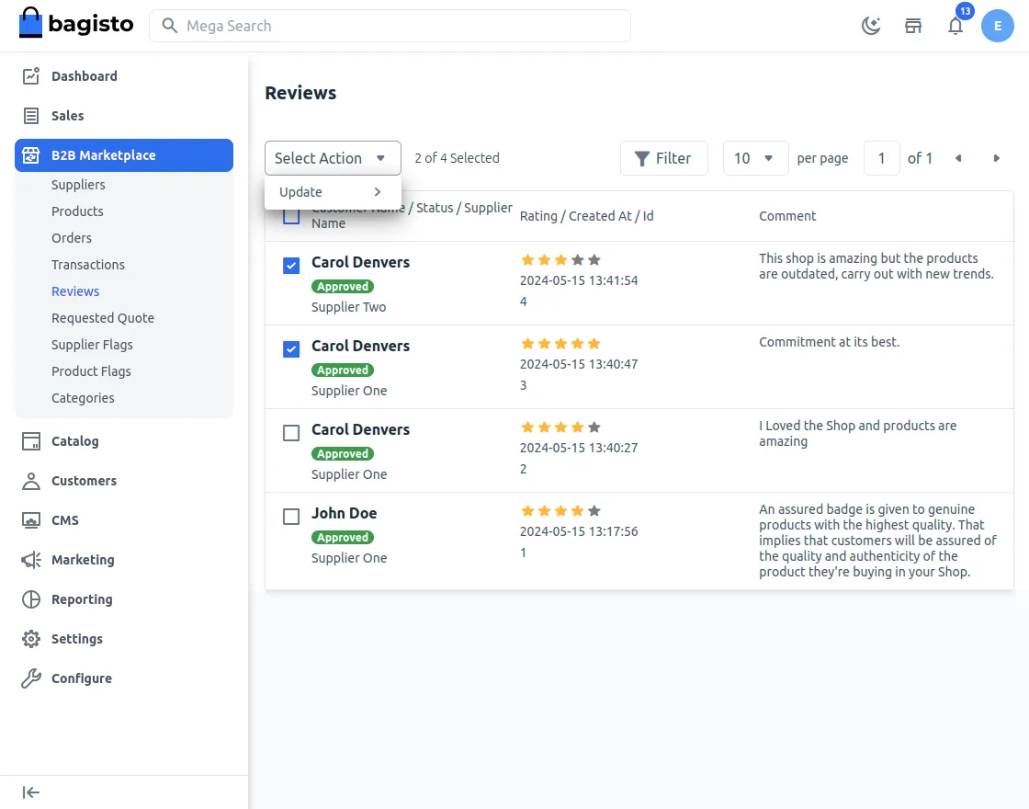Open Settings from the sidebar

tap(76, 639)
